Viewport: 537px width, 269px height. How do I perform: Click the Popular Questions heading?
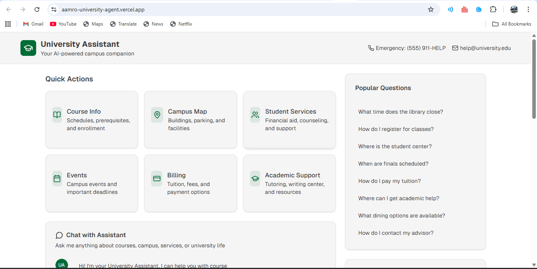click(x=383, y=88)
